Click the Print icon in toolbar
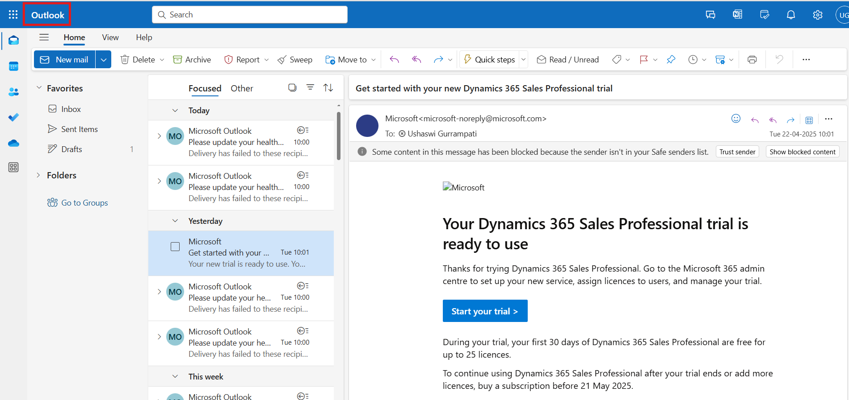This screenshot has height=400, width=849. (x=752, y=60)
